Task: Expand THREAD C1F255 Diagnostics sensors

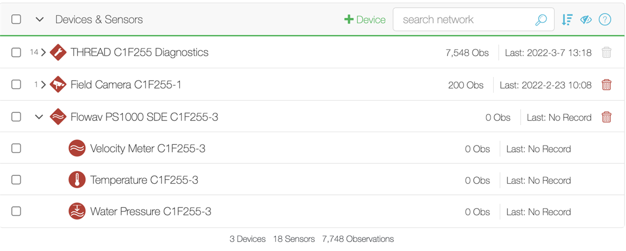Action: coord(43,52)
